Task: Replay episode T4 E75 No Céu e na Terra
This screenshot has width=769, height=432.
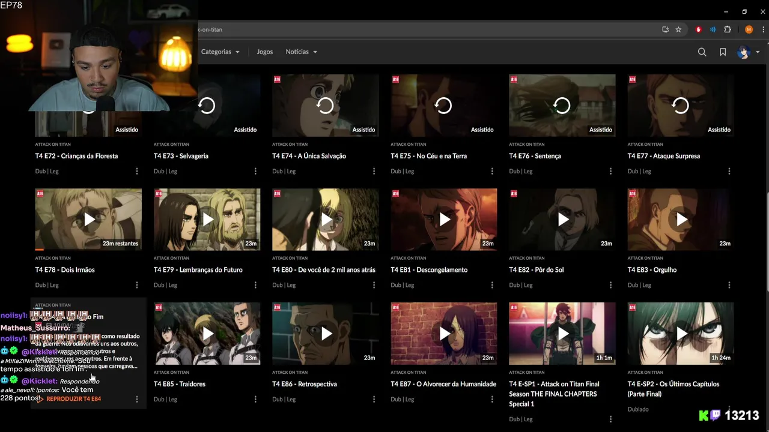Action: point(443,106)
